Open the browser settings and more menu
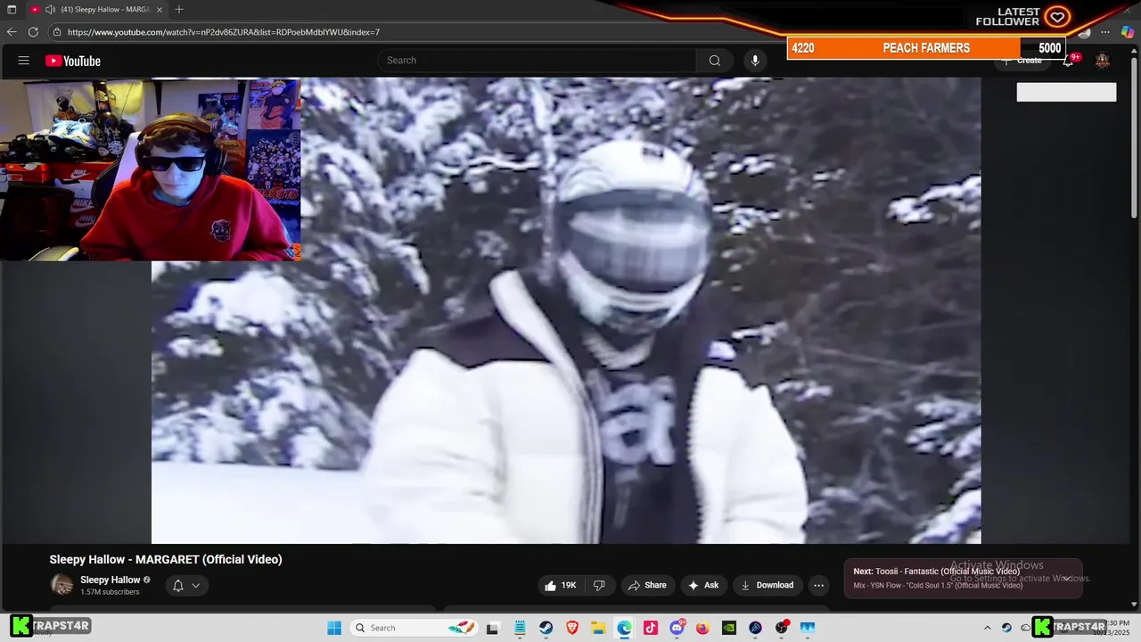The height and width of the screenshot is (642, 1141). (1106, 32)
